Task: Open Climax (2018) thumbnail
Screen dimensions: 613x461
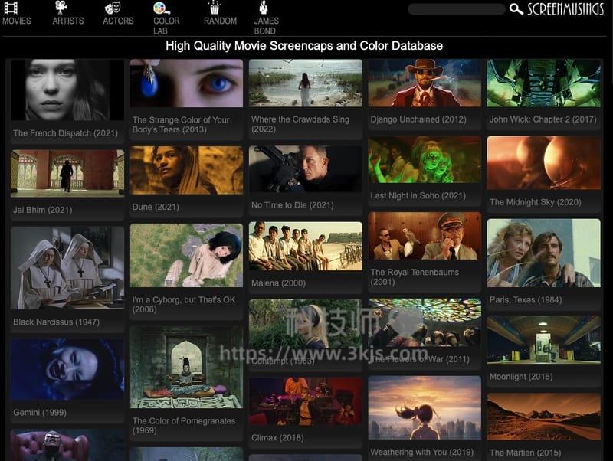Action: coord(305,401)
